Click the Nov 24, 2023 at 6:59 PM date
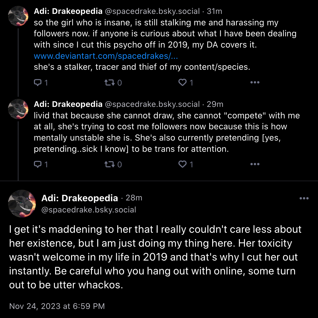 point(57,306)
